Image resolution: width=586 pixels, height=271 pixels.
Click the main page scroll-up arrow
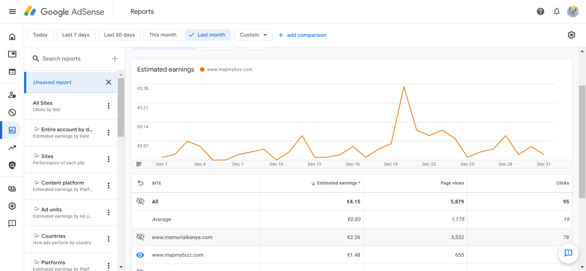point(582,51)
